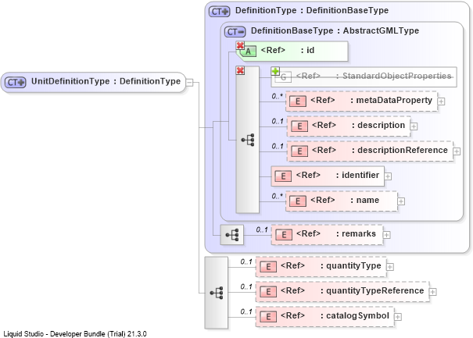473x338 pixels.
Task: Click the red X badge above id attribute
Action: coord(240,45)
